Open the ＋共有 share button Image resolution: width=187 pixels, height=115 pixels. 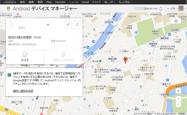pyautogui.click(x=171, y=8)
